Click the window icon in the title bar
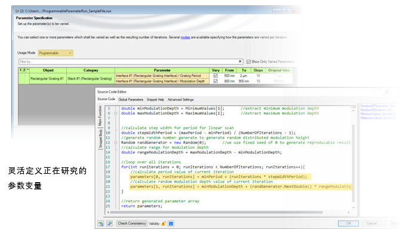The image size is (400, 233). [x=17, y=11]
